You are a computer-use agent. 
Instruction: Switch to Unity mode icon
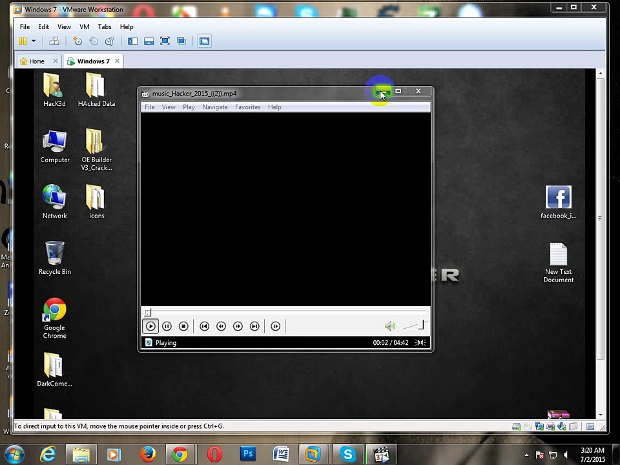tap(181, 41)
